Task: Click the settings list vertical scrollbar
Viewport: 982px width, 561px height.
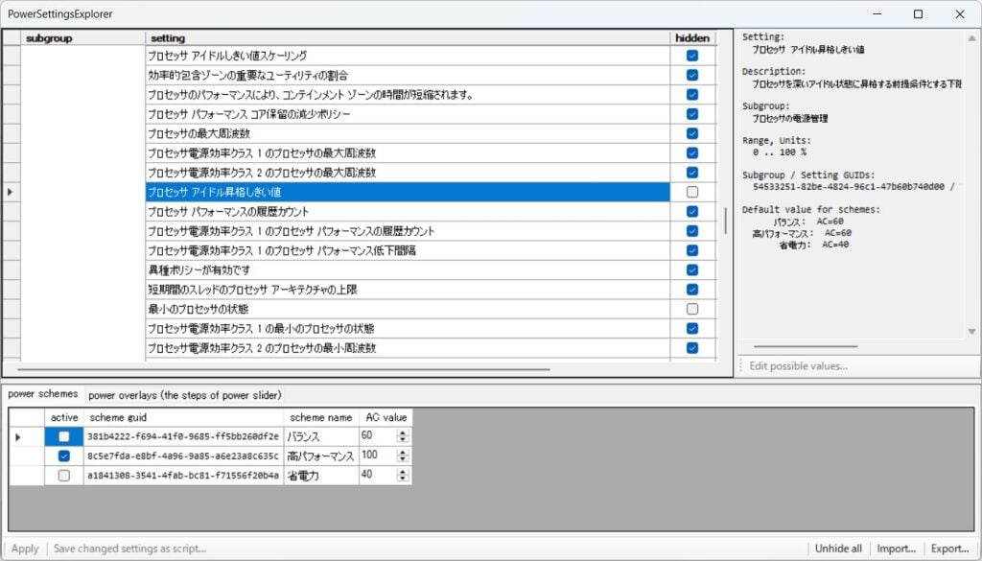Action: click(x=725, y=220)
